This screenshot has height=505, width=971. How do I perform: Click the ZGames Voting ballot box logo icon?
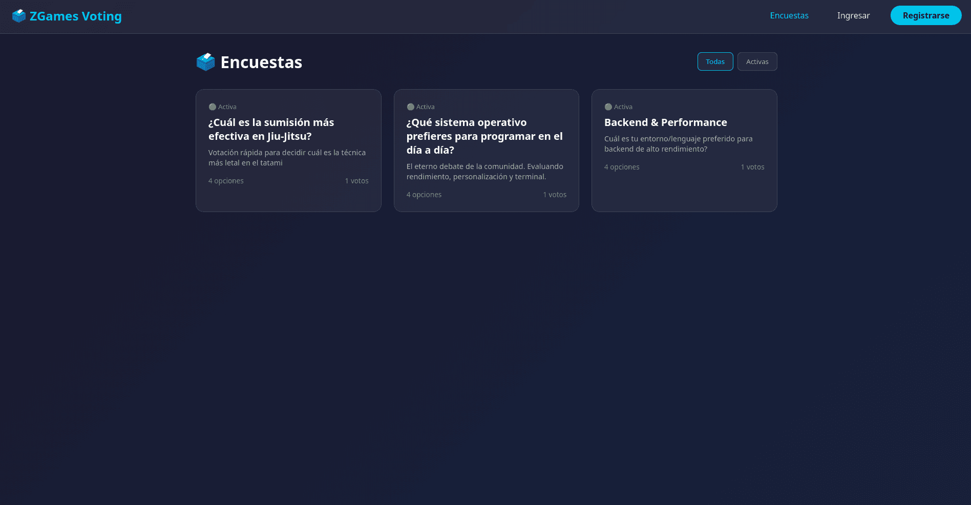click(x=19, y=16)
